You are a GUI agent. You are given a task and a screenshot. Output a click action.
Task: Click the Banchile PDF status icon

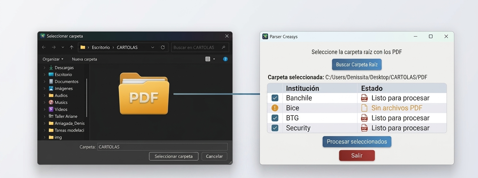pyautogui.click(x=364, y=98)
